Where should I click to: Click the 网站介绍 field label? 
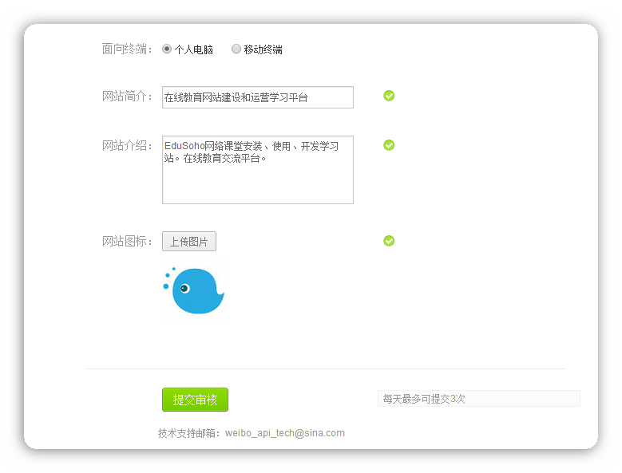(127, 145)
